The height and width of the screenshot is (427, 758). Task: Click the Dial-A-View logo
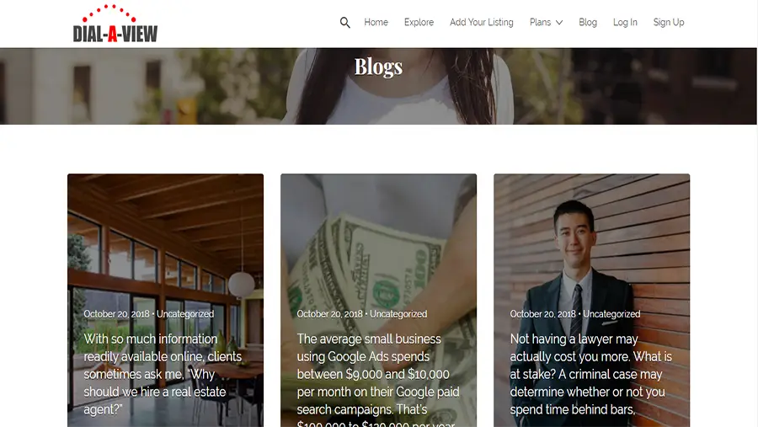(115, 24)
